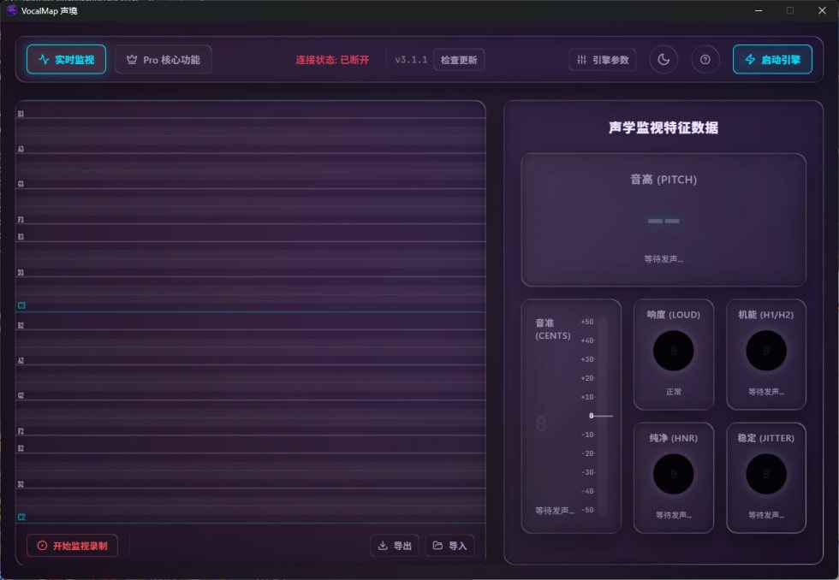The height and width of the screenshot is (580, 839).
Task: Click the 机能 (H1/H2) gauge dial
Action: click(x=766, y=351)
